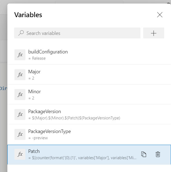Open the Major variable entry
Image resolution: width=171 pixels, height=172 pixels.
tap(34, 72)
